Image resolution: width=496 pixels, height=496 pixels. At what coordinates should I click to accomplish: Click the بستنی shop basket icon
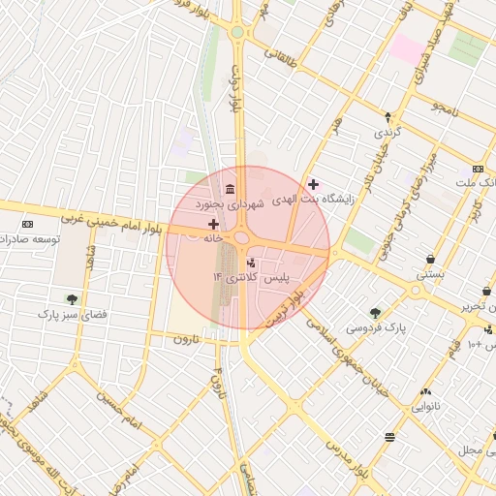click(x=430, y=259)
